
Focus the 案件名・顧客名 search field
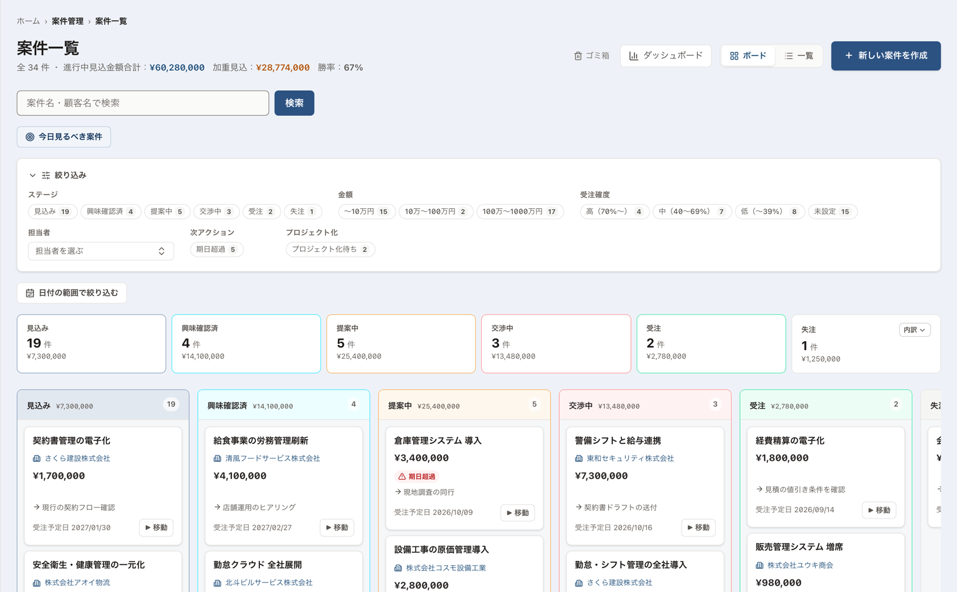click(x=143, y=103)
